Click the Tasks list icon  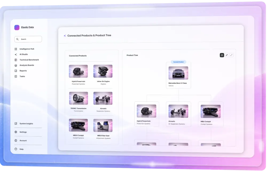[x=16, y=76]
